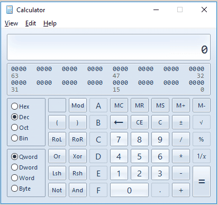Click the minus subtraction button
This screenshot has width=218, height=205.
(x=181, y=173)
